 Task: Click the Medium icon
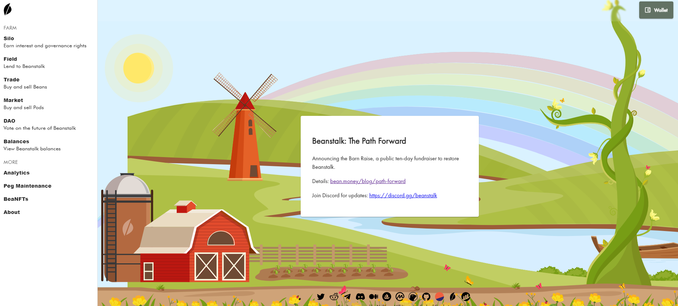(373, 297)
